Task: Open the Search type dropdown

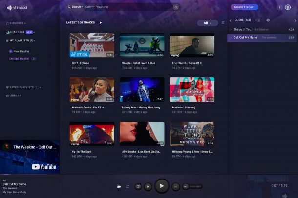Action: point(75,7)
